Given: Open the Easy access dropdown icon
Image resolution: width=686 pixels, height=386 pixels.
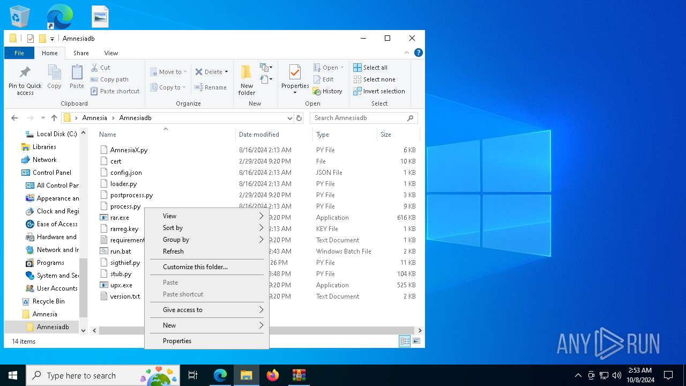Looking at the screenshot, I should (266, 80).
